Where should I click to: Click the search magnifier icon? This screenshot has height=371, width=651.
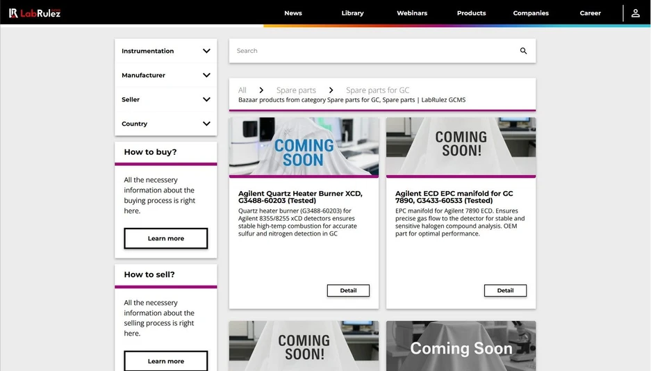[x=523, y=51]
